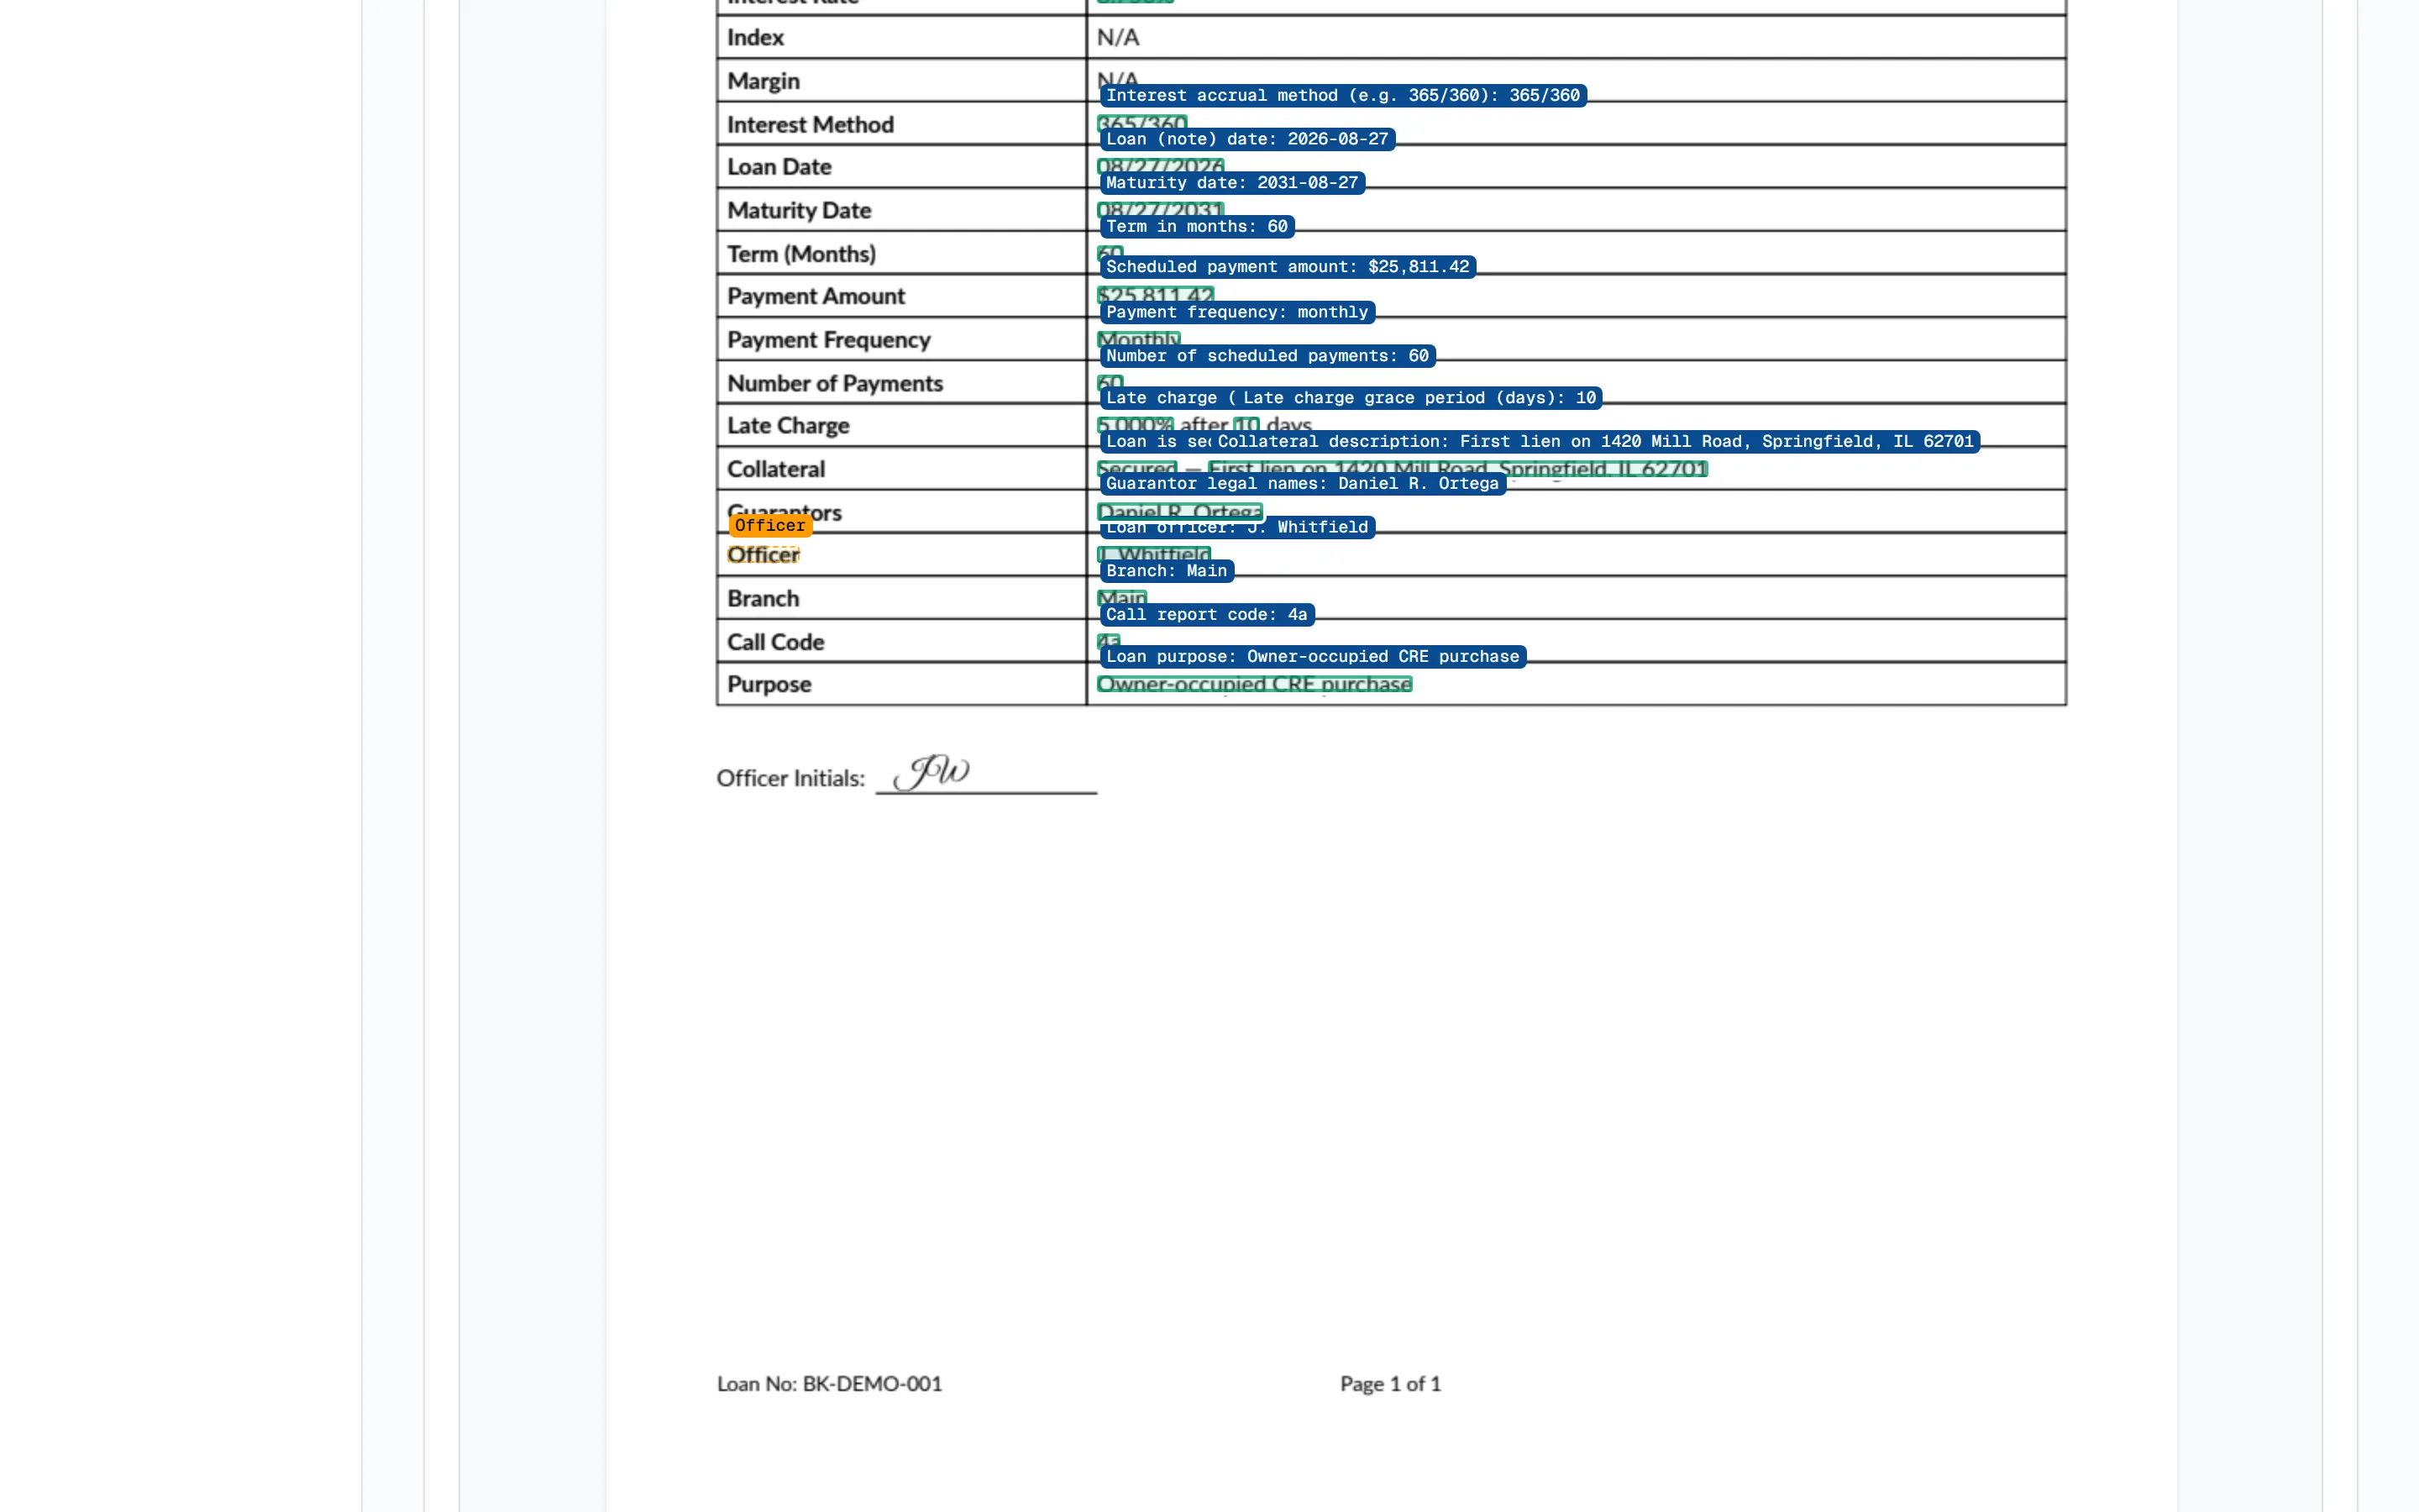Select 'Loan purpose: Owner-occupied CRE purchase' tag
The image size is (2419, 1512).
coord(1313,657)
